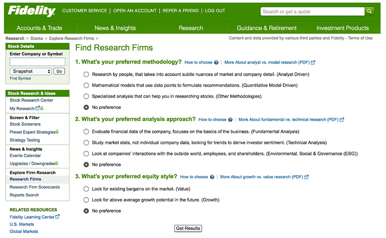The height and width of the screenshot is (238, 386).
Task: Focus the Enter Company or Symbol field
Action: (x=38, y=62)
